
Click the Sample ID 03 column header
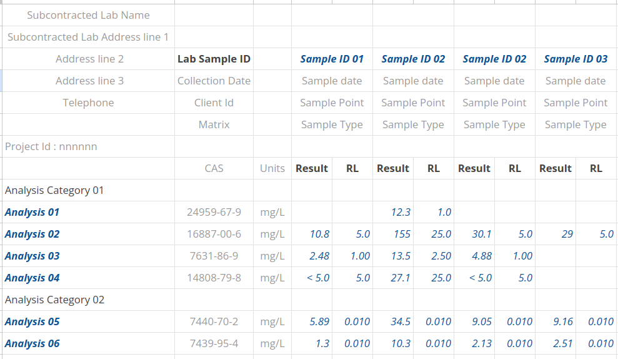(576, 59)
